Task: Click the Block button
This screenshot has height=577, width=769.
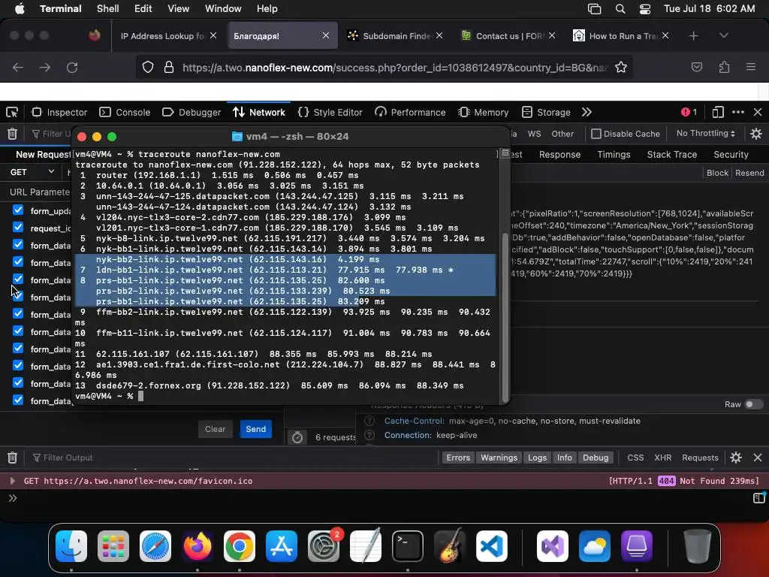Action: [717, 173]
